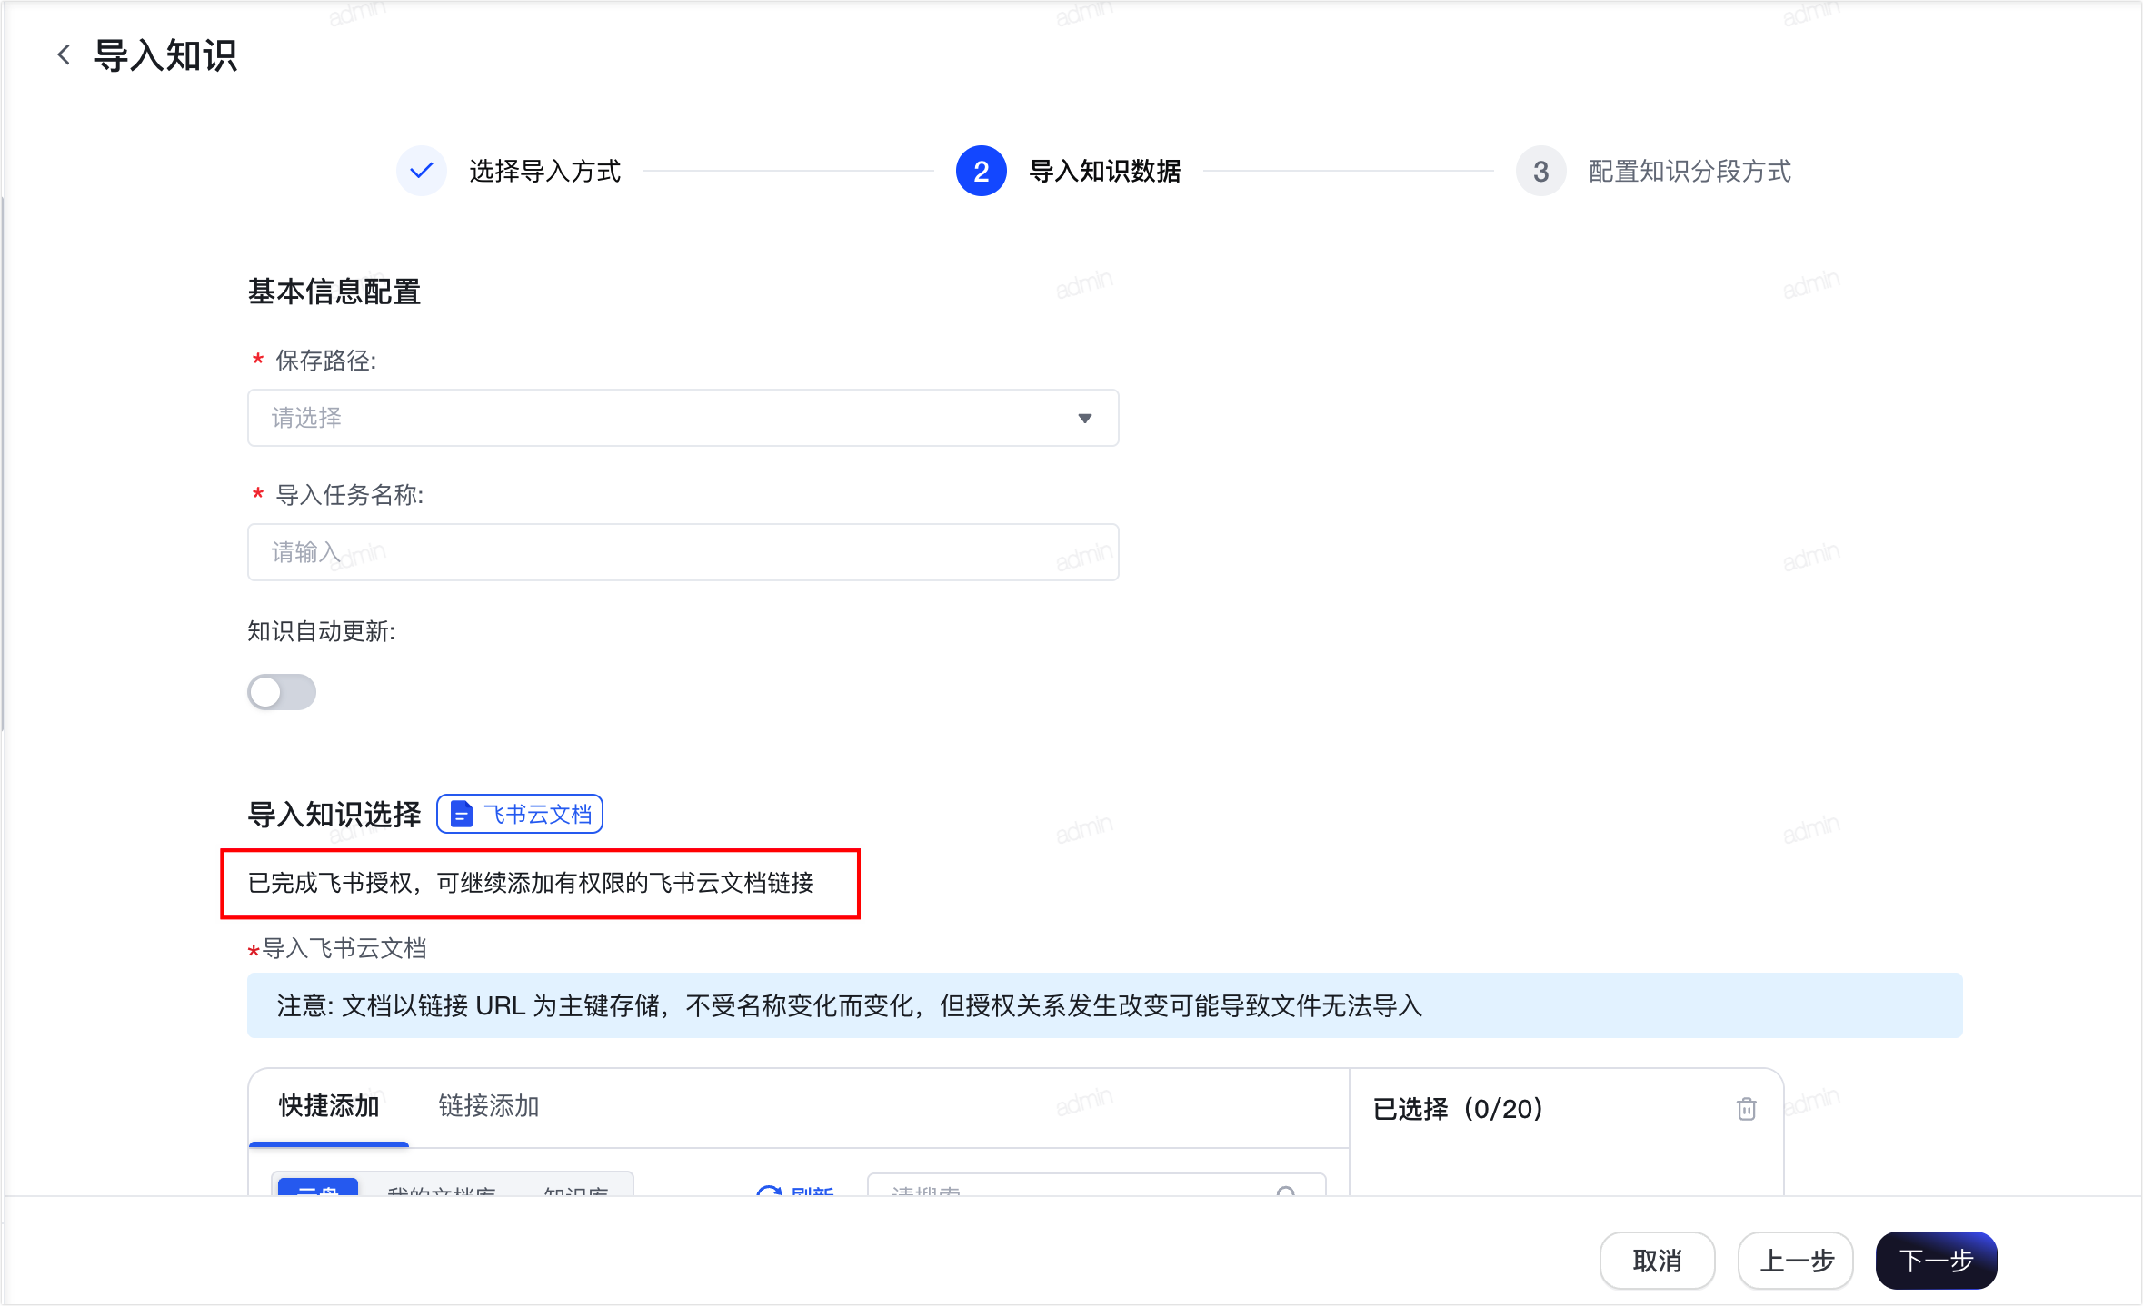Click the blue 注意 URL notice banner
Image resolution: width=2143 pixels, height=1306 pixels.
click(1104, 1005)
